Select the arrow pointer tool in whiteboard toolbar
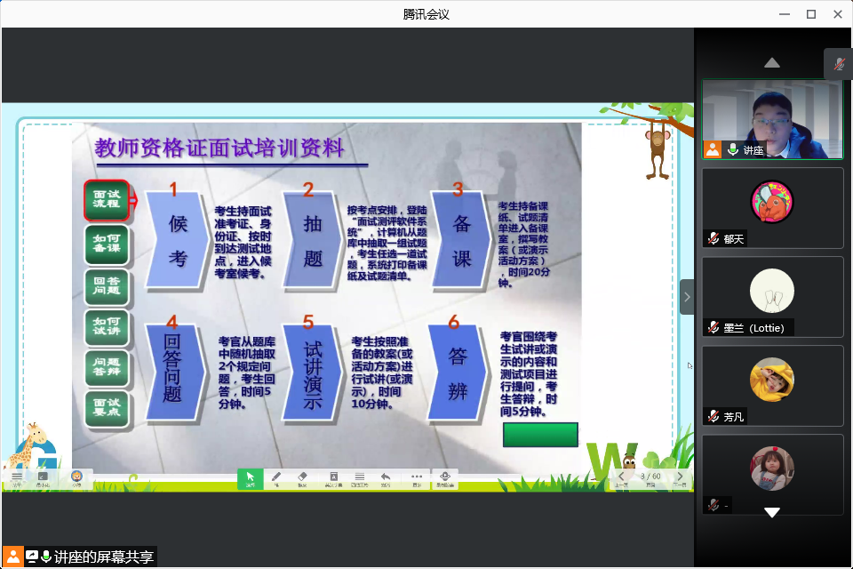Image resolution: width=853 pixels, height=569 pixels. tap(250, 478)
